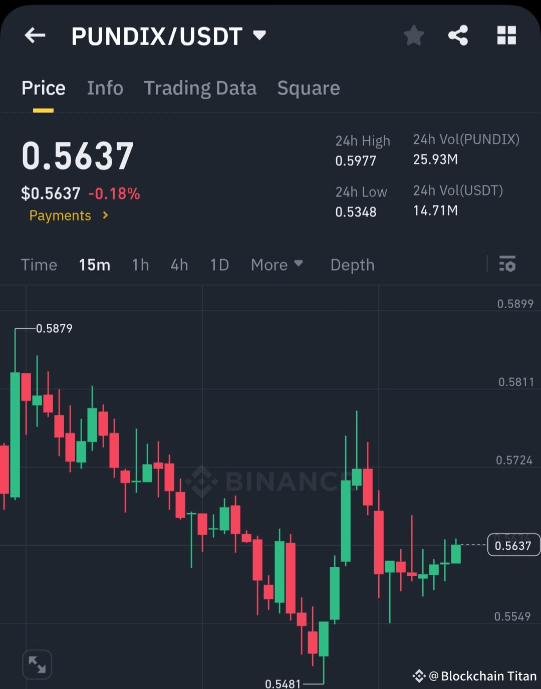Favorite PUNDIX/USDT with the star icon
This screenshot has width=541, height=689.
(414, 35)
